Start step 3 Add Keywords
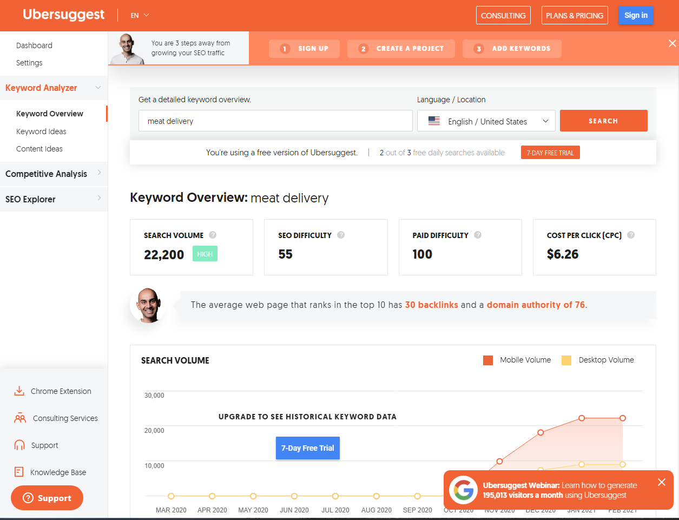 (512, 49)
